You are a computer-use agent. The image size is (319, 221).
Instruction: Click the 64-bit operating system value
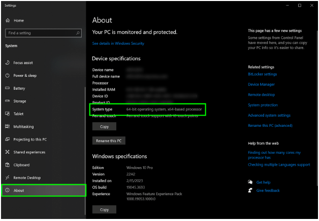tap(164, 109)
